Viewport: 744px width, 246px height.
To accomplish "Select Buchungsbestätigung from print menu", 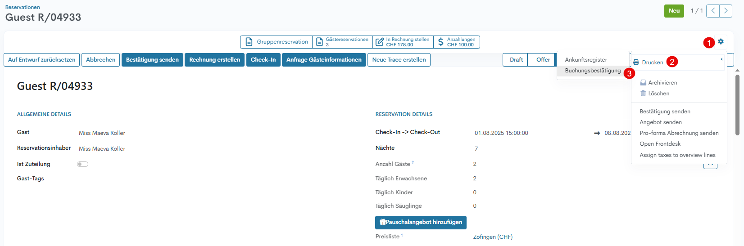I will pyautogui.click(x=592, y=71).
